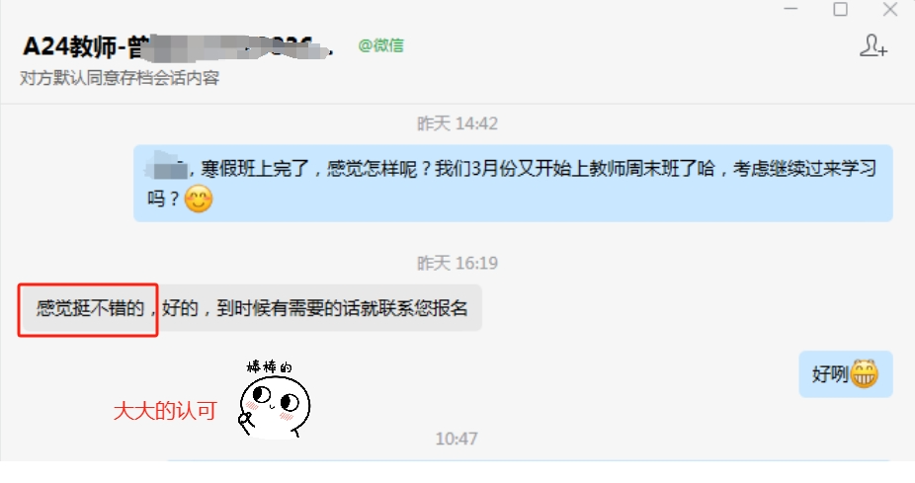Select the round-faced cartoon sticker figure
Viewport: 915px width, 483px height.
[x=275, y=407]
